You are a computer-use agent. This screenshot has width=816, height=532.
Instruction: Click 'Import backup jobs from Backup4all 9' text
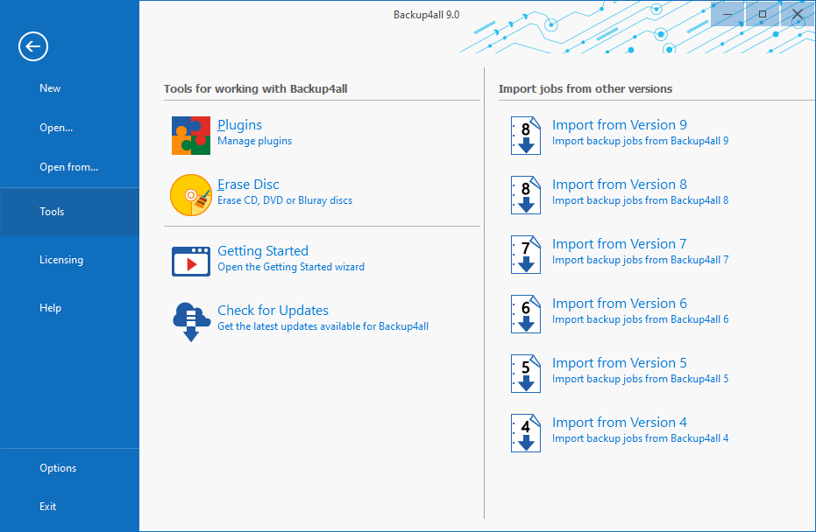coord(640,142)
